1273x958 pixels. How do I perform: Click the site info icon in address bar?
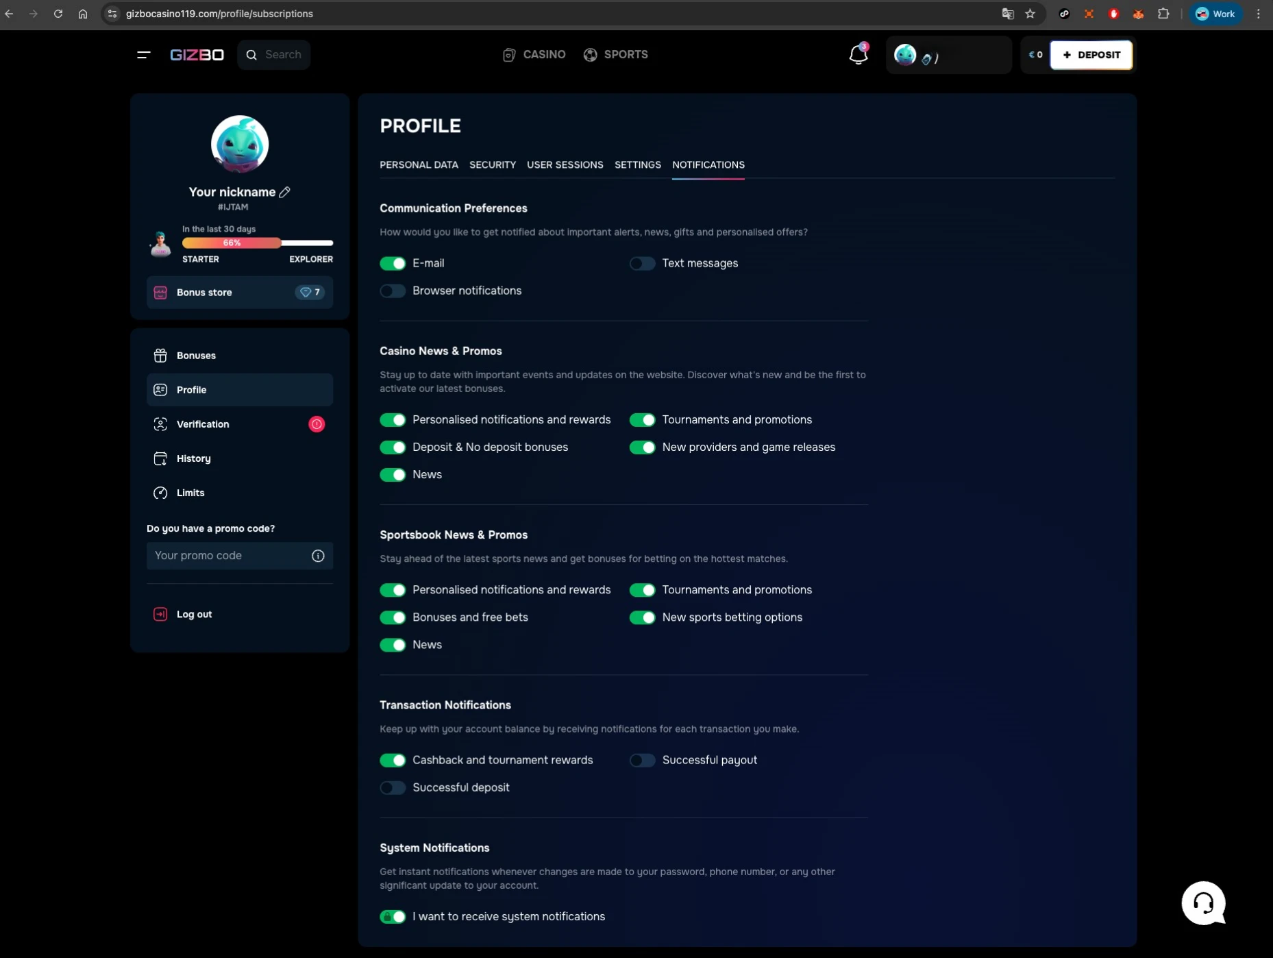pos(112,14)
